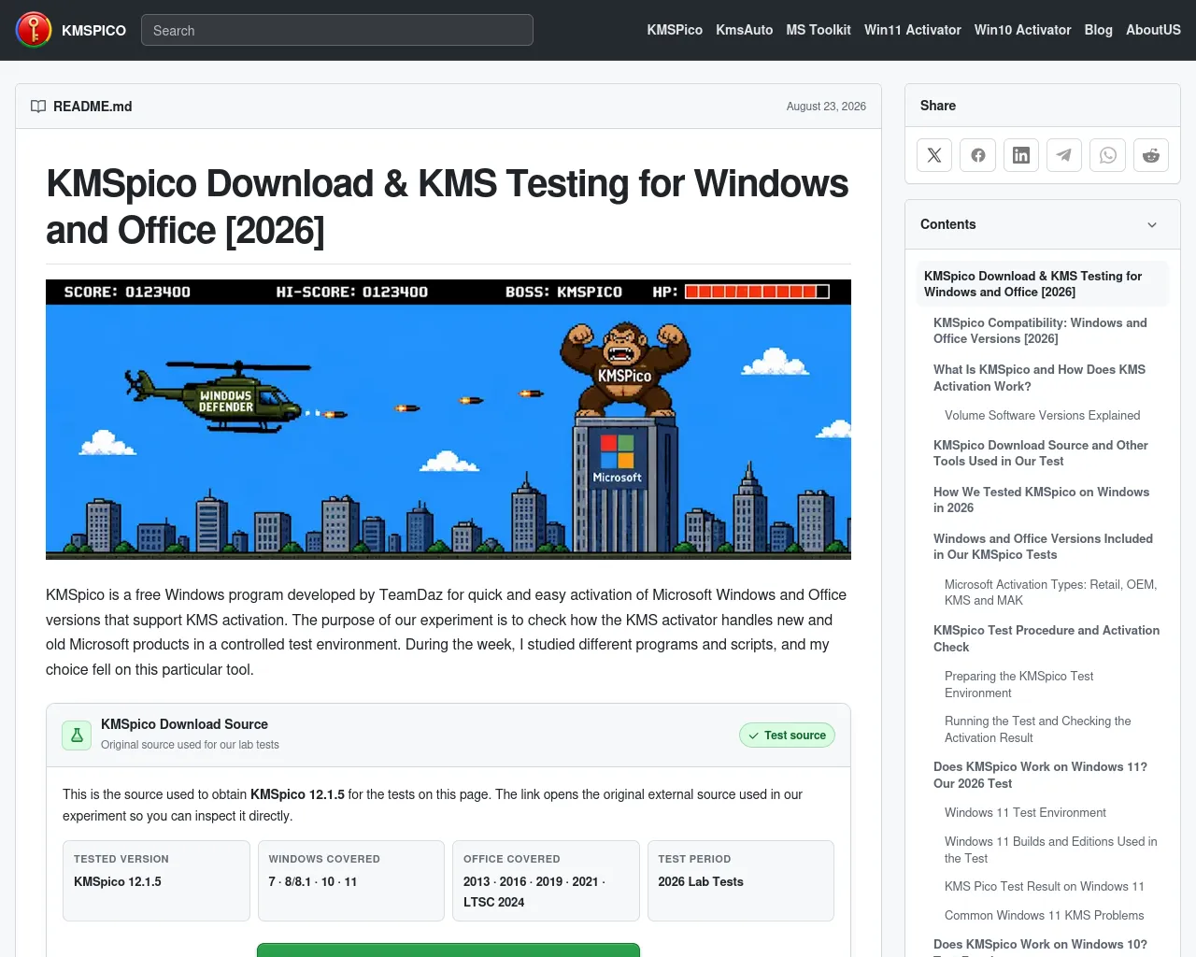This screenshot has width=1196, height=957.
Task: Share the page on X (Twitter)
Action: tap(934, 155)
